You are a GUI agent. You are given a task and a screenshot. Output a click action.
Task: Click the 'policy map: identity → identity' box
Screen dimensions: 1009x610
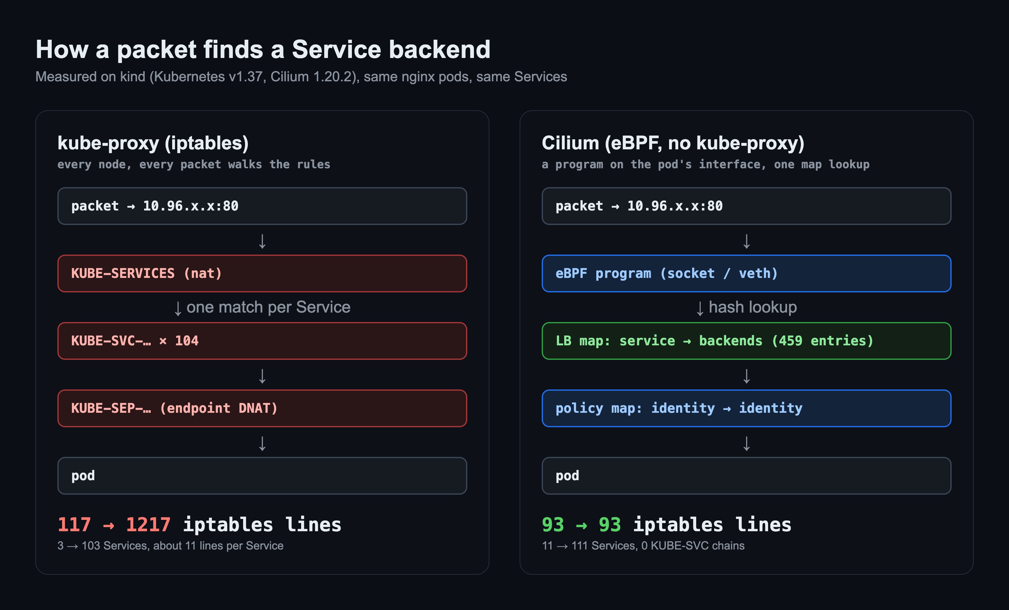point(747,408)
